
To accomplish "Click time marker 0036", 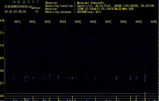I will click(x=93, y=22).
